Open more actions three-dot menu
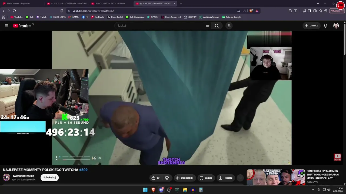346x194 pixels. coord(240,178)
